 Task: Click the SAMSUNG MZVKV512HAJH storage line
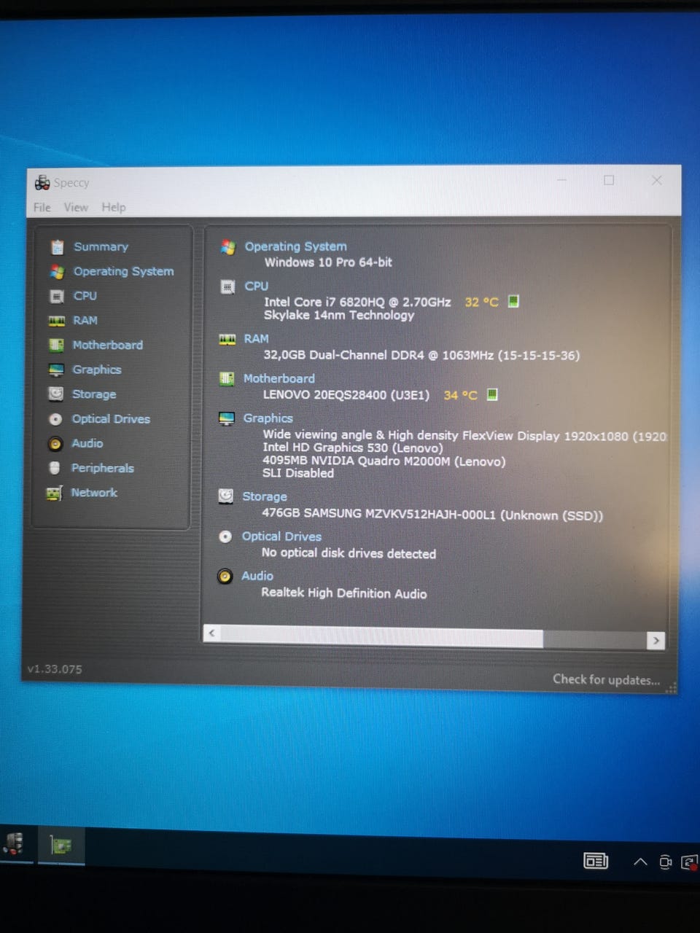point(432,514)
